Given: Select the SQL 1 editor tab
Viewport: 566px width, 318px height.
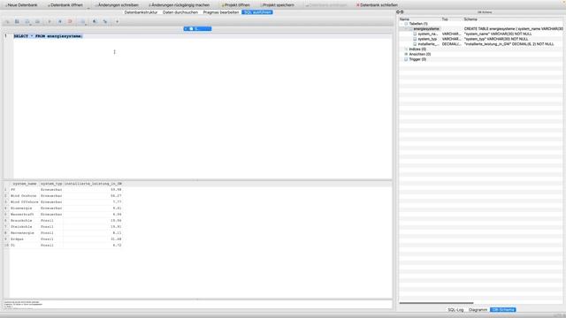Looking at the screenshot, I should pyautogui.click(x=197, y=29).
